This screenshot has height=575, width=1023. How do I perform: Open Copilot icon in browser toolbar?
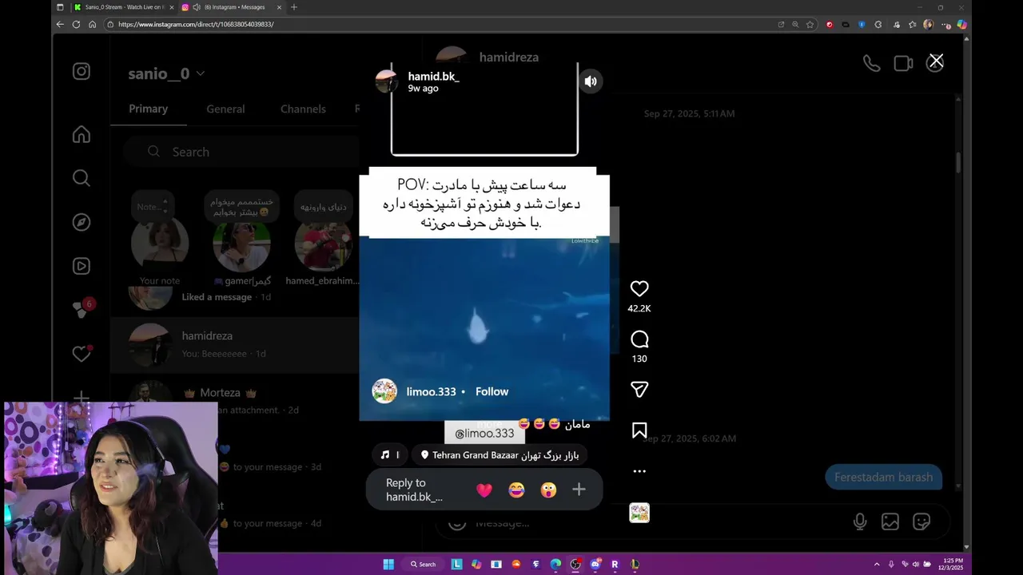[x=961, y=24]
